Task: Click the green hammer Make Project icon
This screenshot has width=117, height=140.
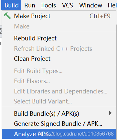Action: point(7,16)
